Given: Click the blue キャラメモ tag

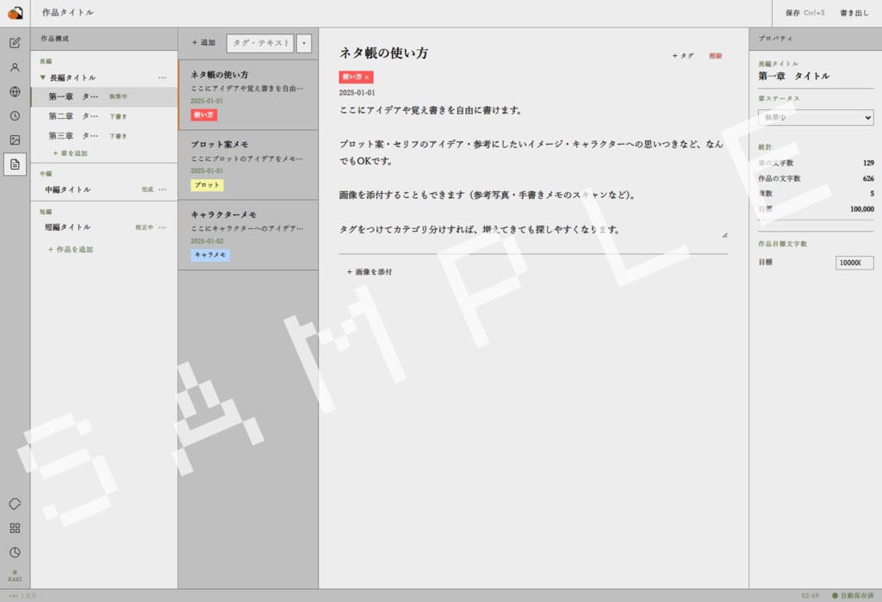Looking at the screenshot, I should [210, 255].
